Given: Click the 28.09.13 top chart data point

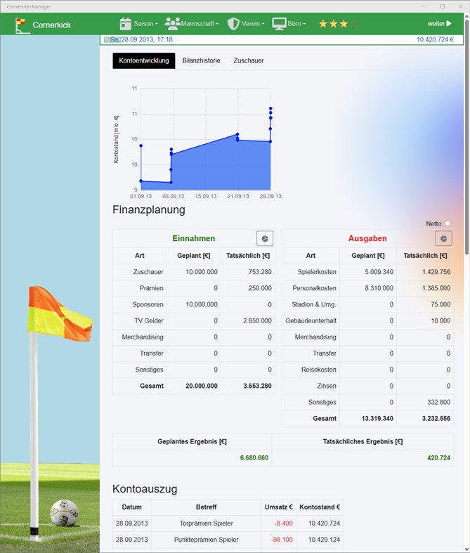Looking at the screenshot, I should pyautogui.click(x=270, y=109).
